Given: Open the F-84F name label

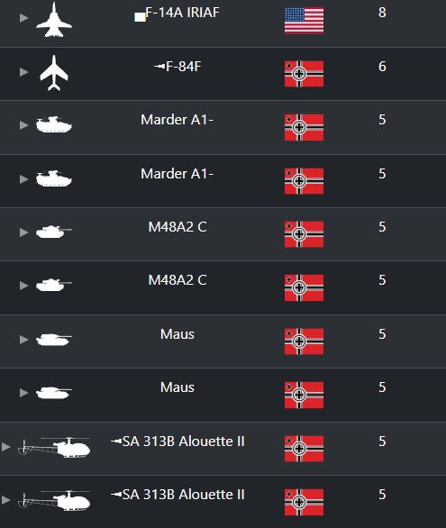Looking at the screenshot, I should click(183, 67).
